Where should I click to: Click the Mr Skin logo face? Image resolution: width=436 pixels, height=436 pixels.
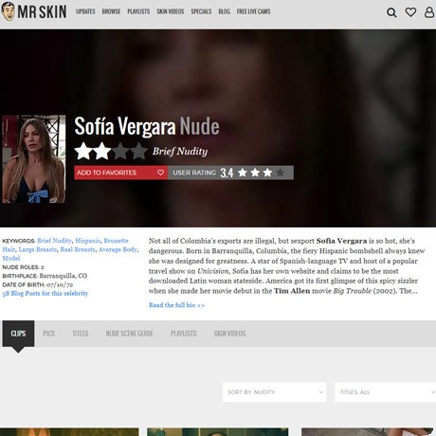(x=8, y=11)
